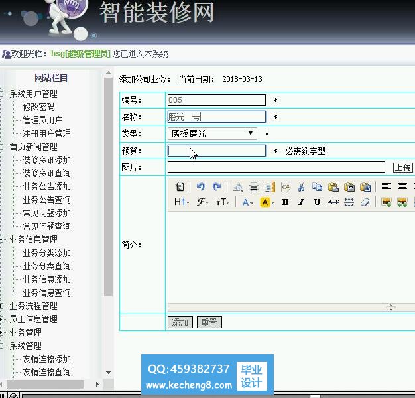
Task: Click the paste icon in editor
Action: tap(333, 187)
